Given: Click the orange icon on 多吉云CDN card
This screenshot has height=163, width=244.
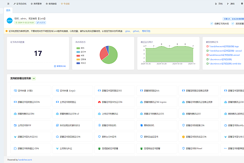Looking at the screenshot, I should [183, 137].
